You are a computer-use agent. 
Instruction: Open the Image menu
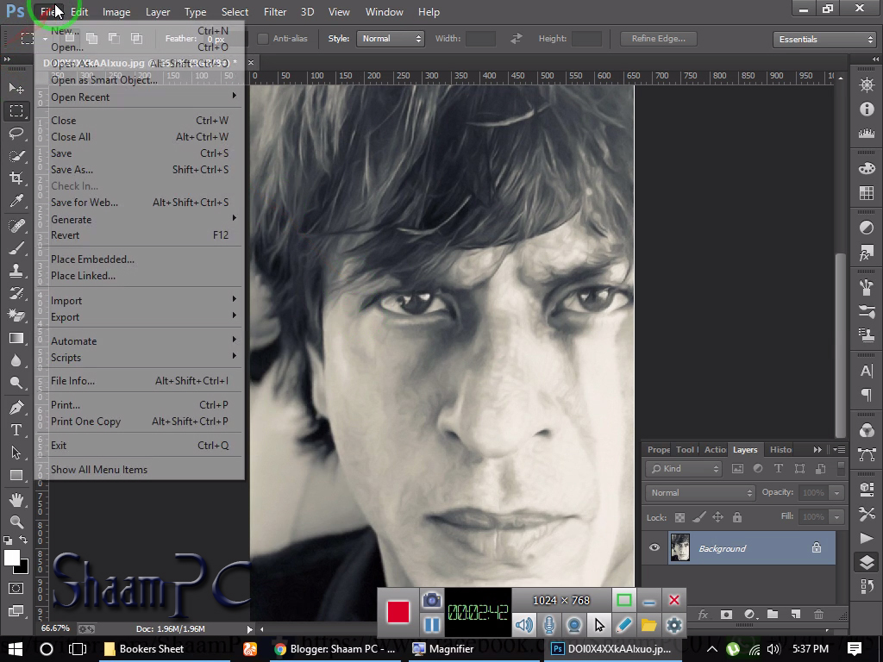(x=116, y=12)
